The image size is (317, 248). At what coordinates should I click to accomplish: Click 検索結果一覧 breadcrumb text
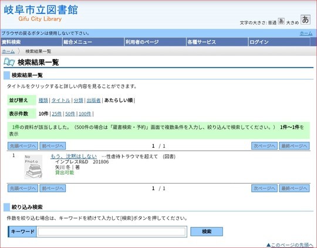[38, 51]
